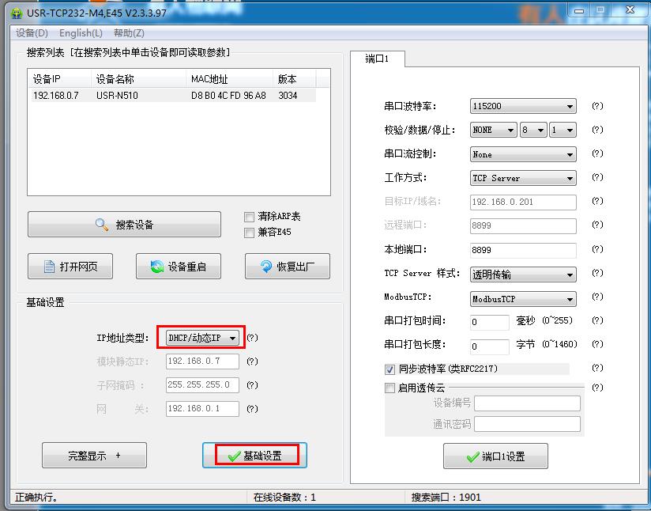Open English(L) menu
Image resolution: width=651 pixels, height=511 pixels.
click(x=81, y=33)
